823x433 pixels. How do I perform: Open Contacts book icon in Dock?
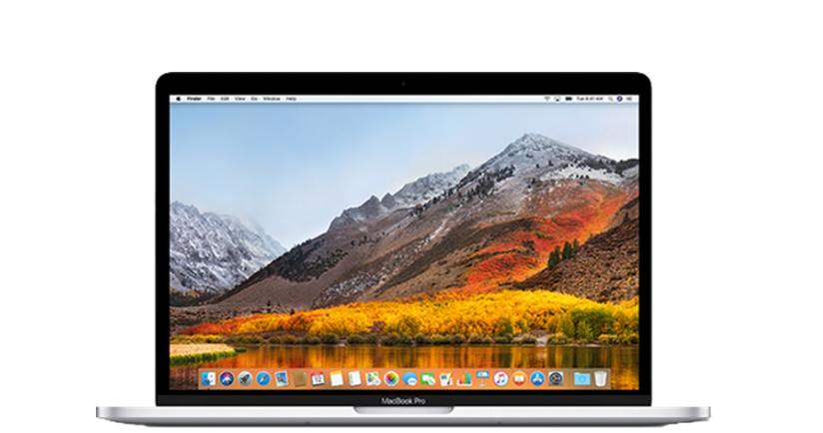300,378
